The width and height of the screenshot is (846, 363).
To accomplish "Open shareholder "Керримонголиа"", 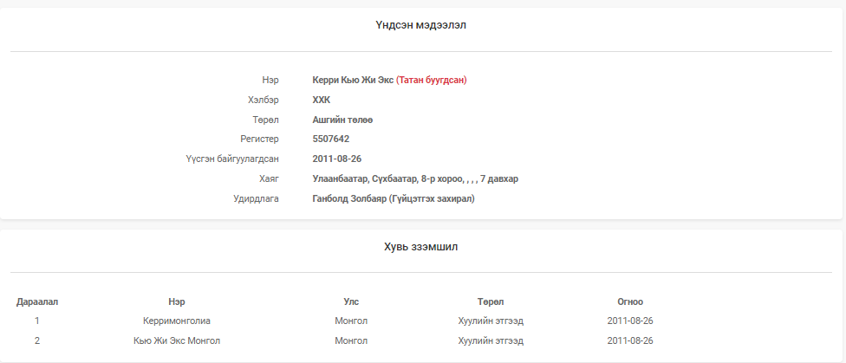I will click(x=177, y=321).
